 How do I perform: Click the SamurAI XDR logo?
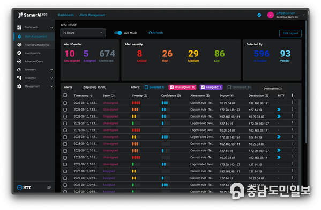[33, 15]
